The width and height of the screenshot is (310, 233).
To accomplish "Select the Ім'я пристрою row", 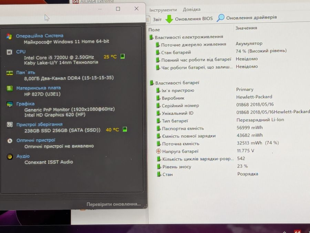I will [x=178, y=91].
